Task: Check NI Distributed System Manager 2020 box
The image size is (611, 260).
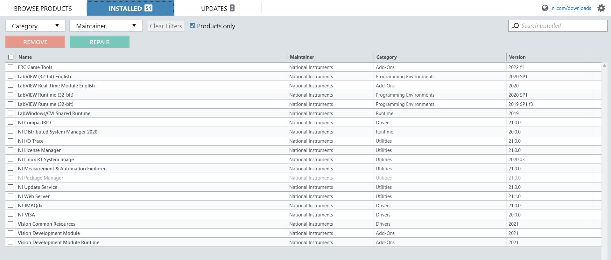Action: click(x=11, y=132)
